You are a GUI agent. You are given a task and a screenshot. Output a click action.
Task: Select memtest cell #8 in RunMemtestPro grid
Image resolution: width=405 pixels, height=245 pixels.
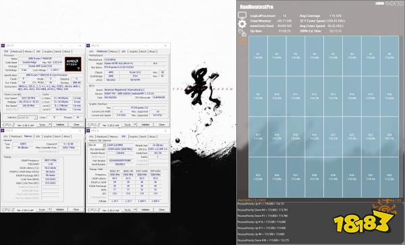(x=389, y=55)
